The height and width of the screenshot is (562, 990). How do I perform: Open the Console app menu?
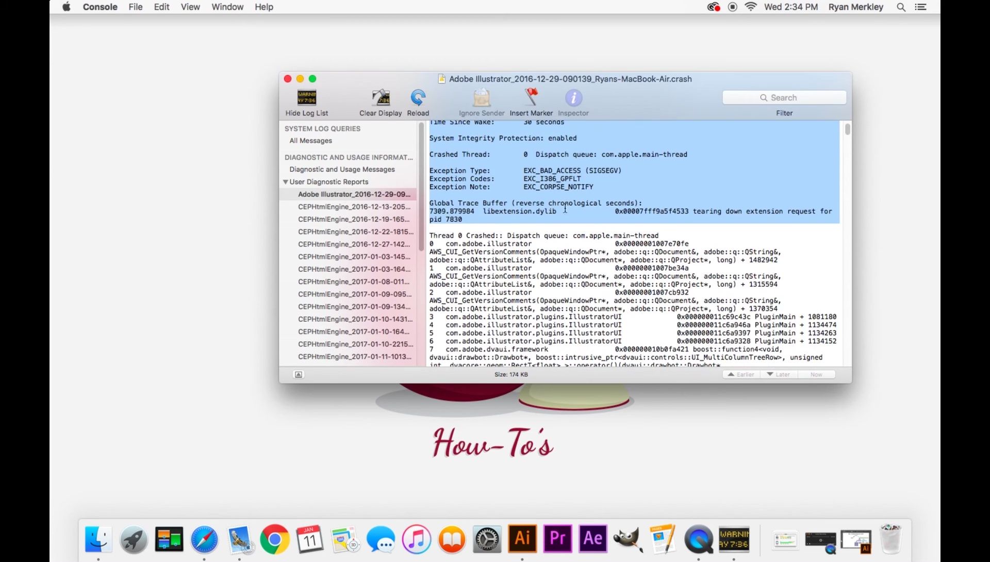point(100,7)
